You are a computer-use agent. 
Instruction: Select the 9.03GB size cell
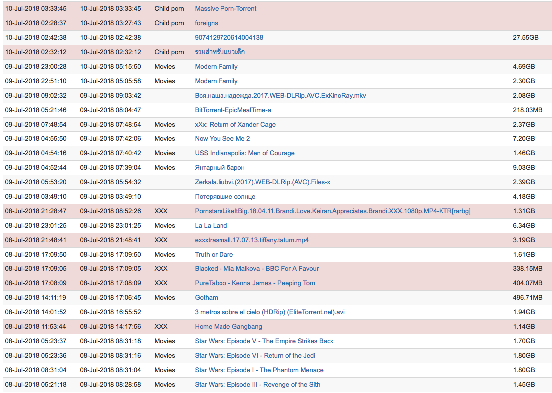pos(524,168)
